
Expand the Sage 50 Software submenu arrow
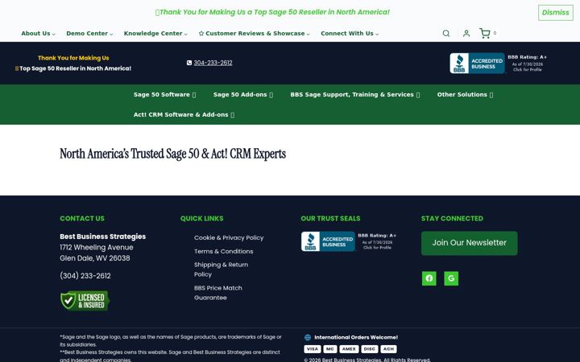pyautogui.click(x=194, y=95)
